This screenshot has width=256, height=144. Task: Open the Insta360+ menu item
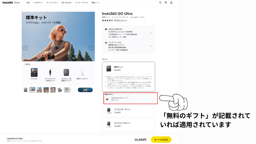68,3
